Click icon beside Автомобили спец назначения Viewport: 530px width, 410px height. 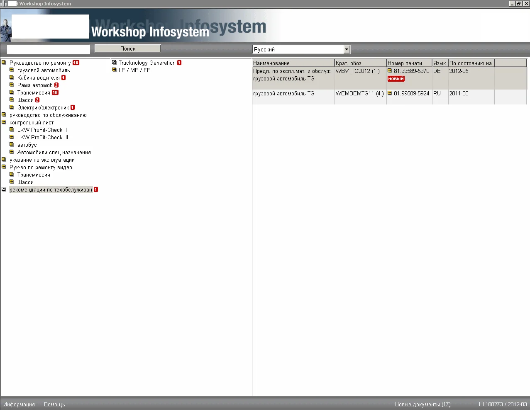click(x=12, y=152)
